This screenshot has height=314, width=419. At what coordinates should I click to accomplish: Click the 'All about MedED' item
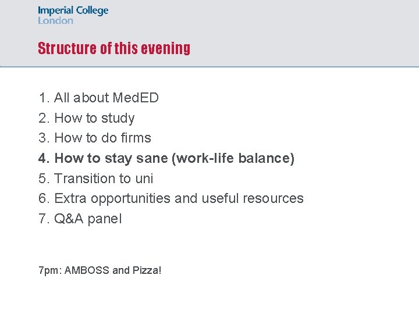click(x=98, y=98)
